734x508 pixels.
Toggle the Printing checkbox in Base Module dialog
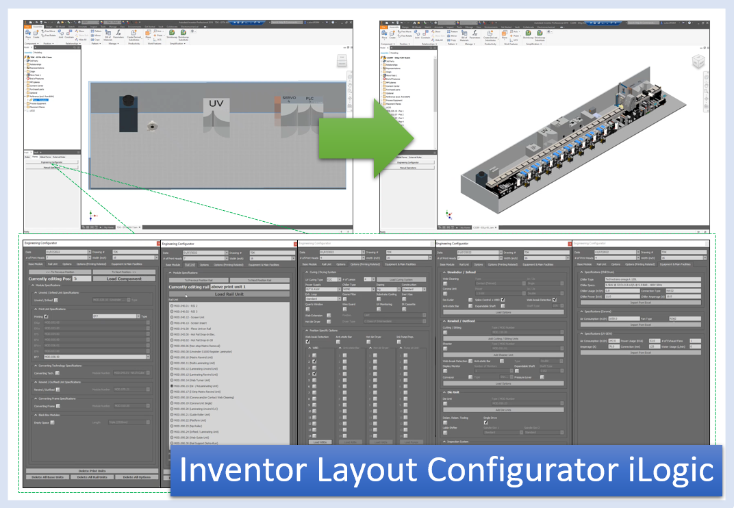click(x=46, y=316)
